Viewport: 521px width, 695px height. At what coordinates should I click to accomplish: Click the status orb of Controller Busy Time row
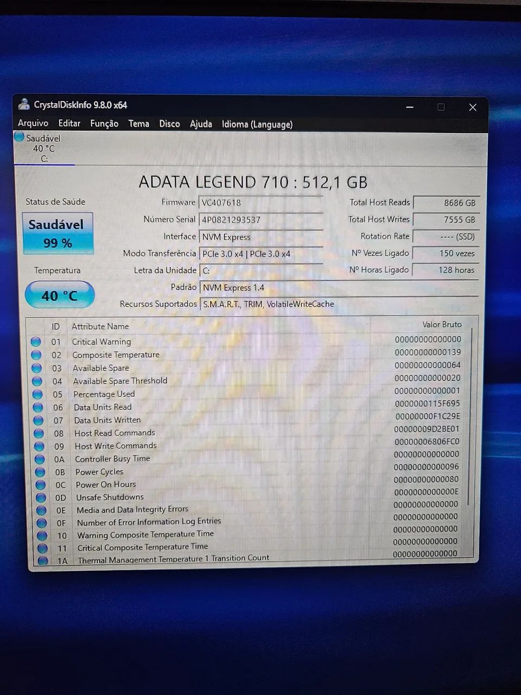point(40,459)
